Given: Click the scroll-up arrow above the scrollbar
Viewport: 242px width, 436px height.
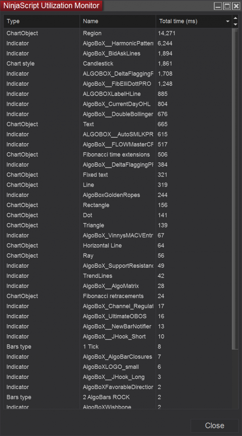Looking at the screenshot, I should pos(235,18).
